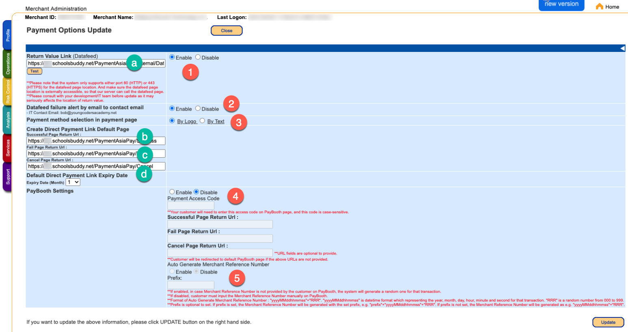Click the "Payment Options Update" heading

point(69,30)
